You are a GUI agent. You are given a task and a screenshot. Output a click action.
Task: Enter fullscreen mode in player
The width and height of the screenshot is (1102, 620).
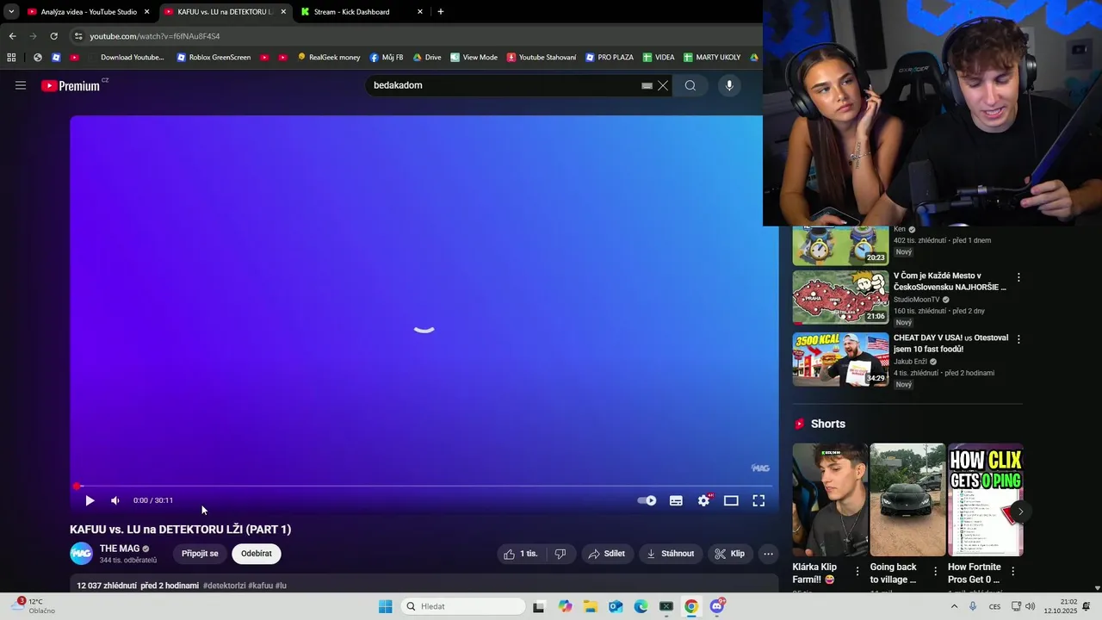pyautogui.click(x=758, y=500)
